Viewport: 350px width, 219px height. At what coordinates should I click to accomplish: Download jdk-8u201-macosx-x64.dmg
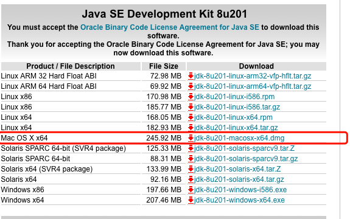pyautogui.click(x=239, y=138)
